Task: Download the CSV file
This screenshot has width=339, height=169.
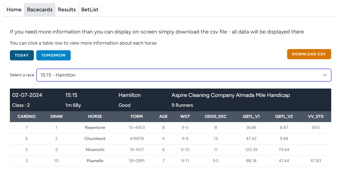Action: (309, 54)
